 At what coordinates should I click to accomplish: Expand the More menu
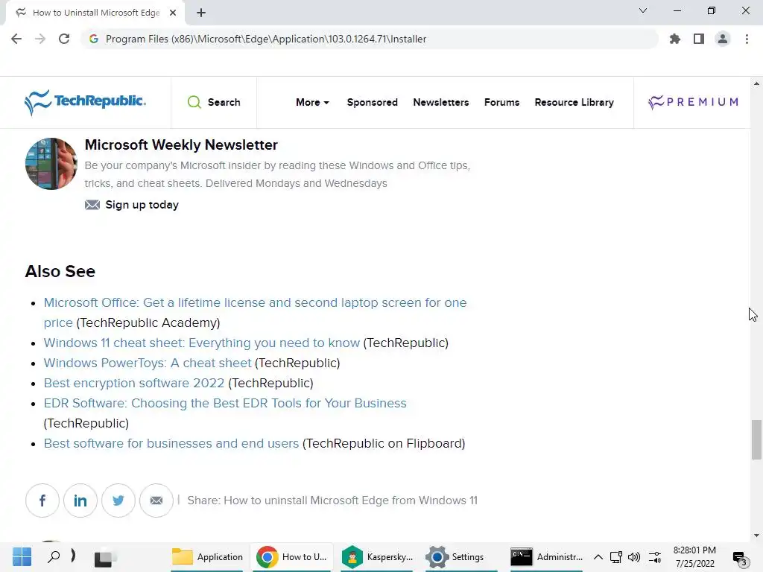pos(312,102)
